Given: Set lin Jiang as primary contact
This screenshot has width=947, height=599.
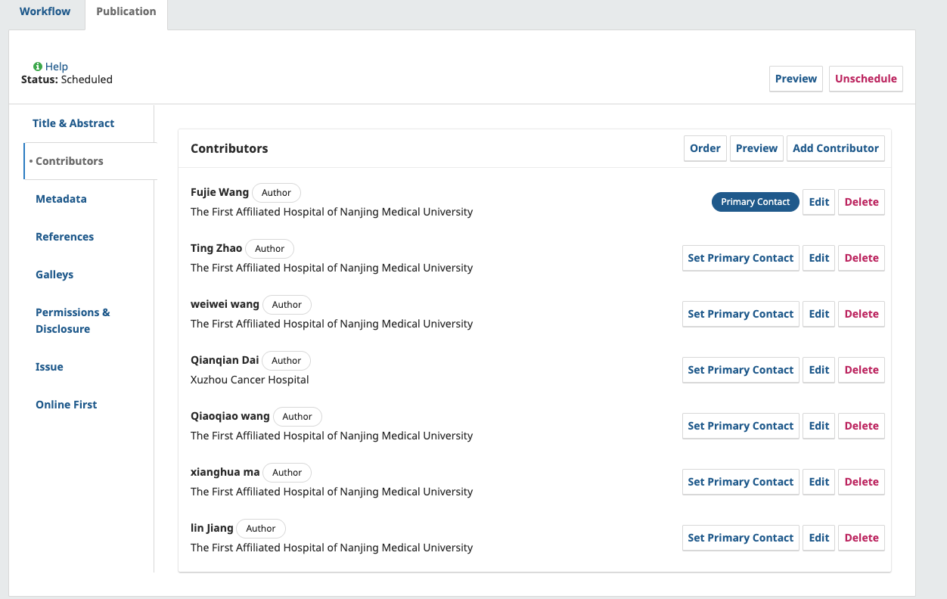Looking at the screenshot, I should tap(741, 538).
